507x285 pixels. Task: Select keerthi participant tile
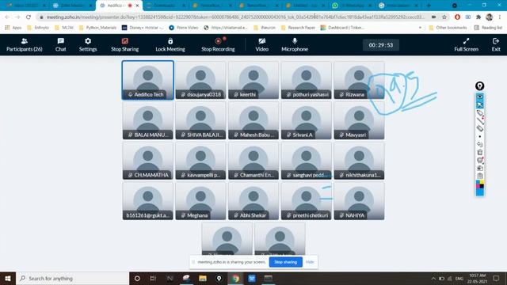click(253, 80)
